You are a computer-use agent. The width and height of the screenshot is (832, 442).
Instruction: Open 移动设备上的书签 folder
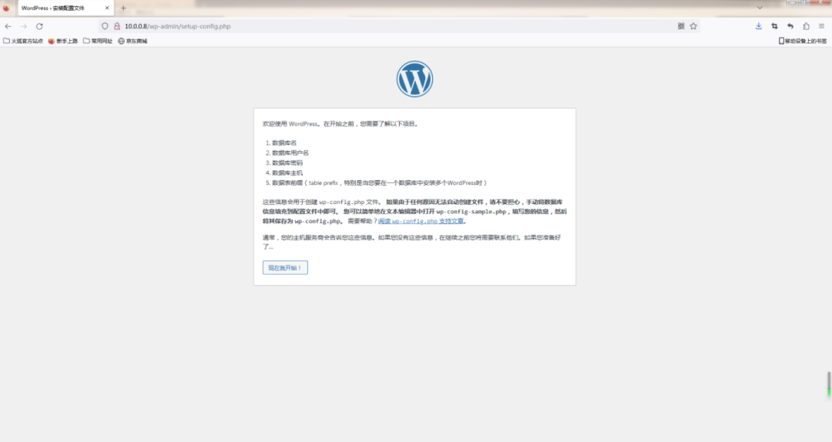tap(802, 41)
